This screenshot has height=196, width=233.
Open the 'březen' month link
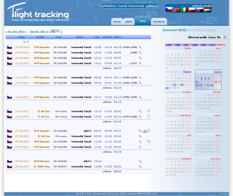(x=187, y=71)
